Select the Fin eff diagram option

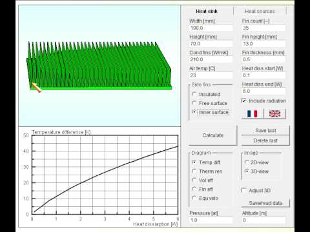[x=194, y=189]
